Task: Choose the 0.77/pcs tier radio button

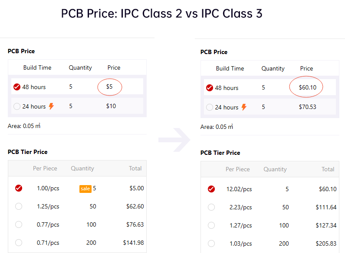Action: pyautogui.click(x=19, y=224)
